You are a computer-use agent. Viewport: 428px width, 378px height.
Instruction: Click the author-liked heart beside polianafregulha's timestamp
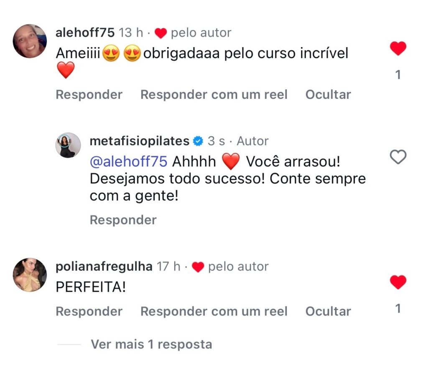[197, 267]
